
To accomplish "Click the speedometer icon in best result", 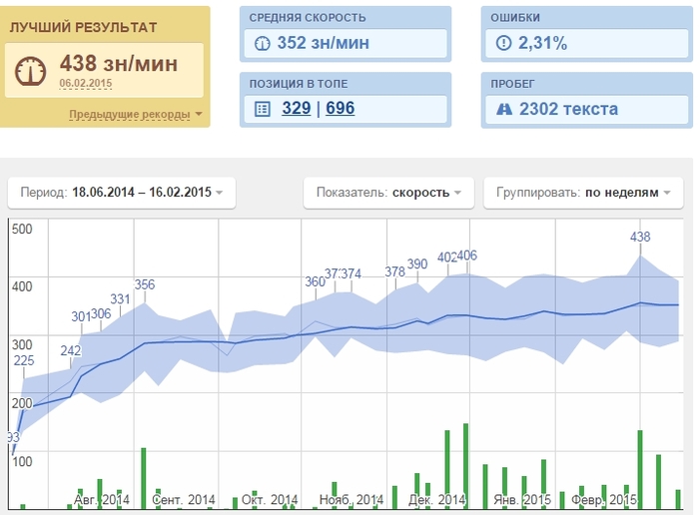I will click(x=30, y=71).
